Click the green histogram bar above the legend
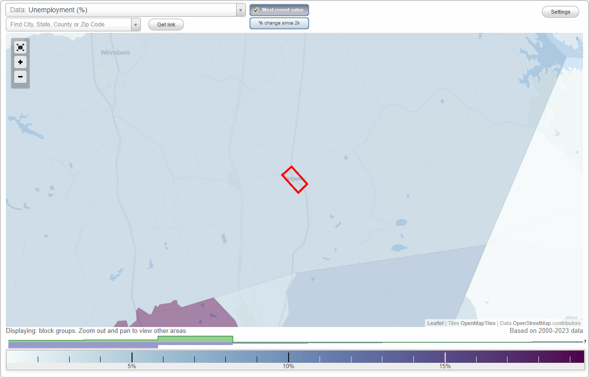 tap(195, 339)
